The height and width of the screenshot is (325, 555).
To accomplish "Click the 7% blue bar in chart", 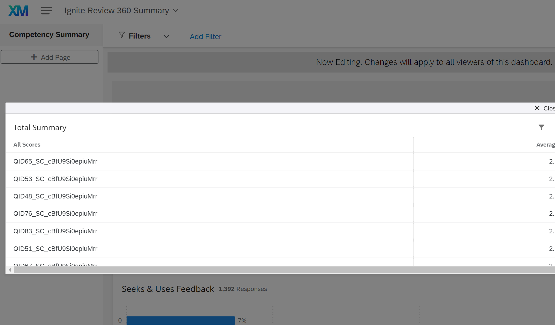I will pyautogui.click(x=181, y=320).
